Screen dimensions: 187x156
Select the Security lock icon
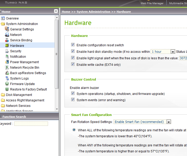point(7,51)
